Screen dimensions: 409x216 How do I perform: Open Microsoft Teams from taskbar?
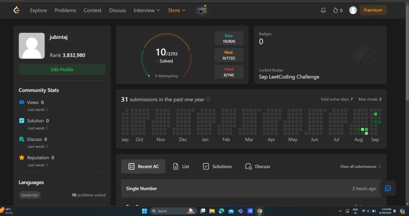pyautogui.click(x=240, y=211)
